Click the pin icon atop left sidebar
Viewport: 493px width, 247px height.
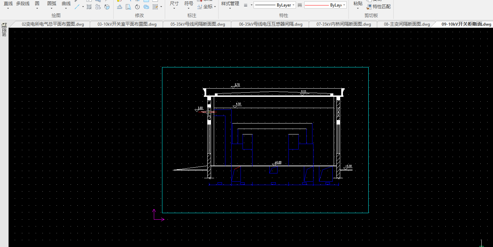coord(4,25)
